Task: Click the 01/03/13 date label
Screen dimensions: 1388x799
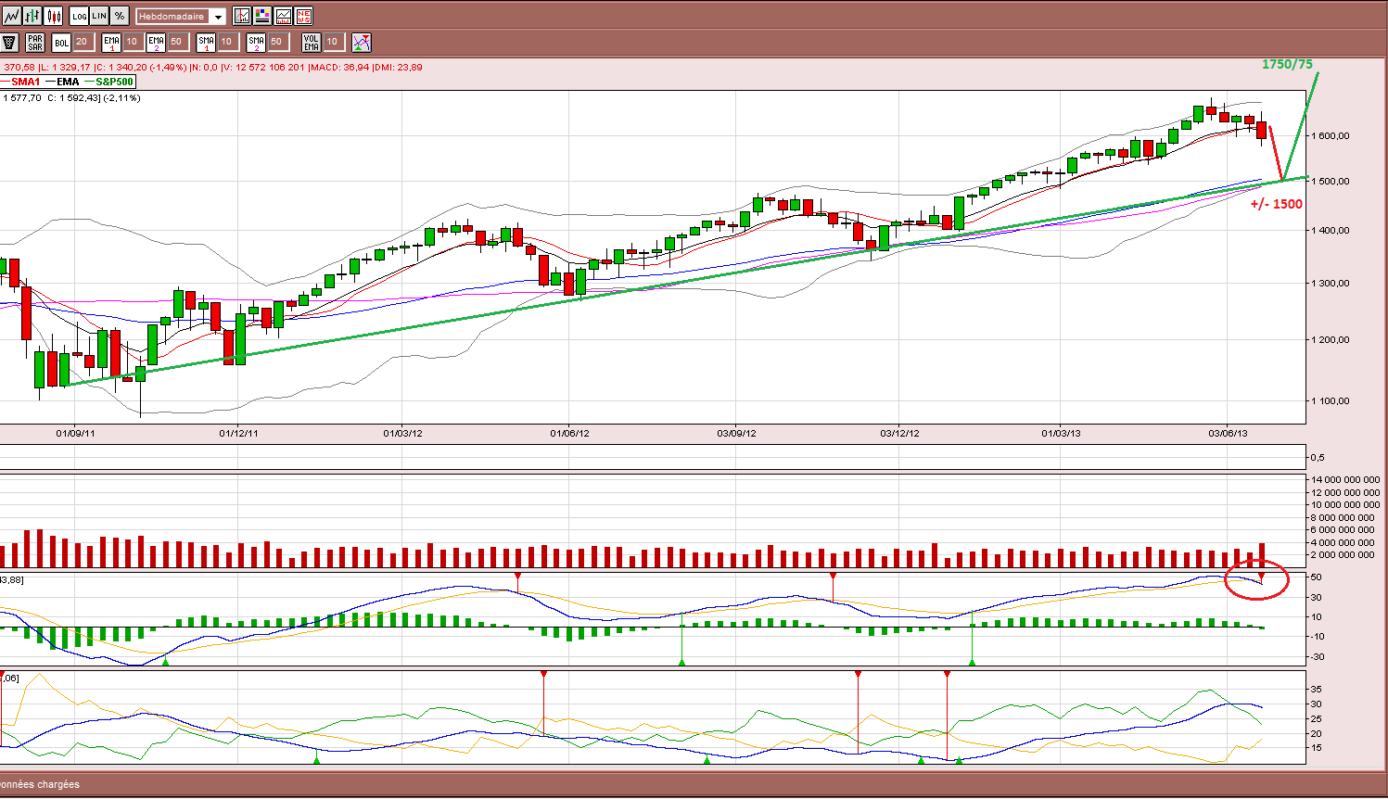Action: coord(1061,433)
